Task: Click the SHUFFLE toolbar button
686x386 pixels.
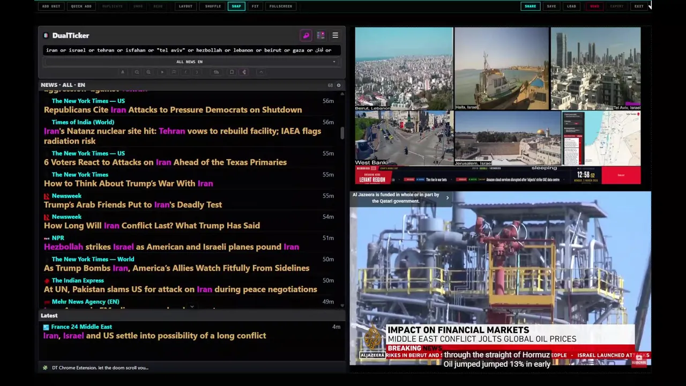Action: click(213, 6)
